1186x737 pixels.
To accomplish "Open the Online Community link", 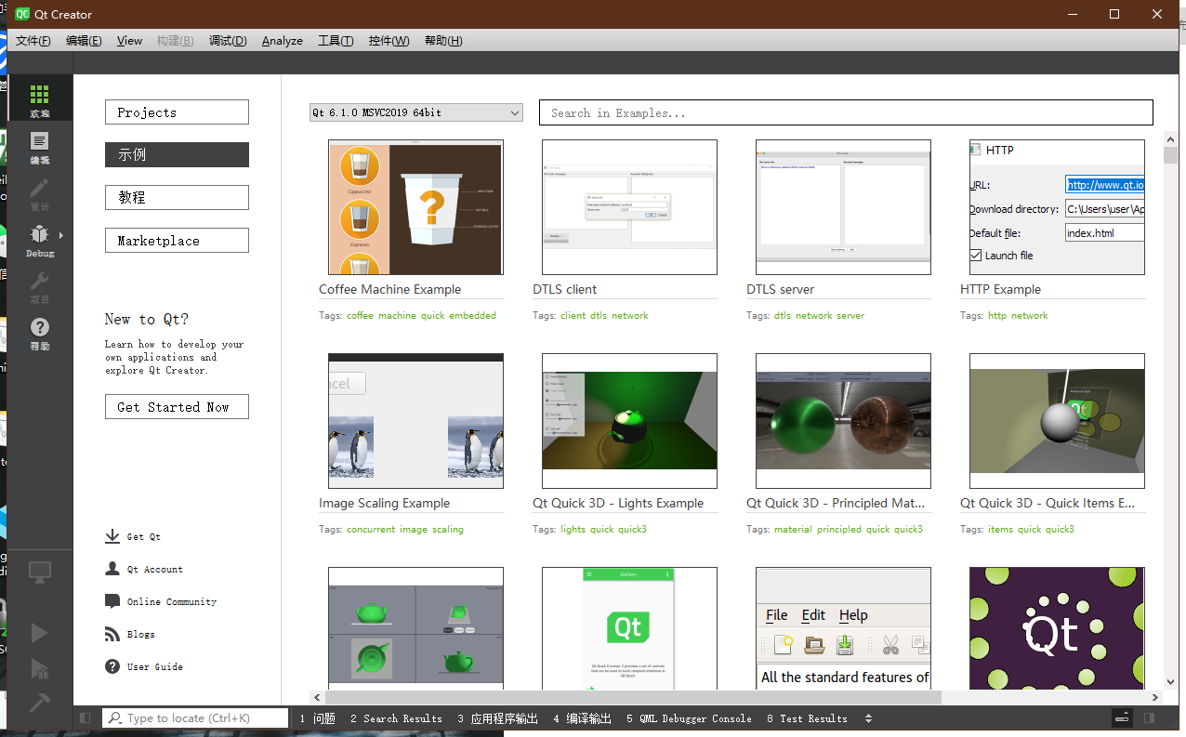I will click(x=172, y=602).
